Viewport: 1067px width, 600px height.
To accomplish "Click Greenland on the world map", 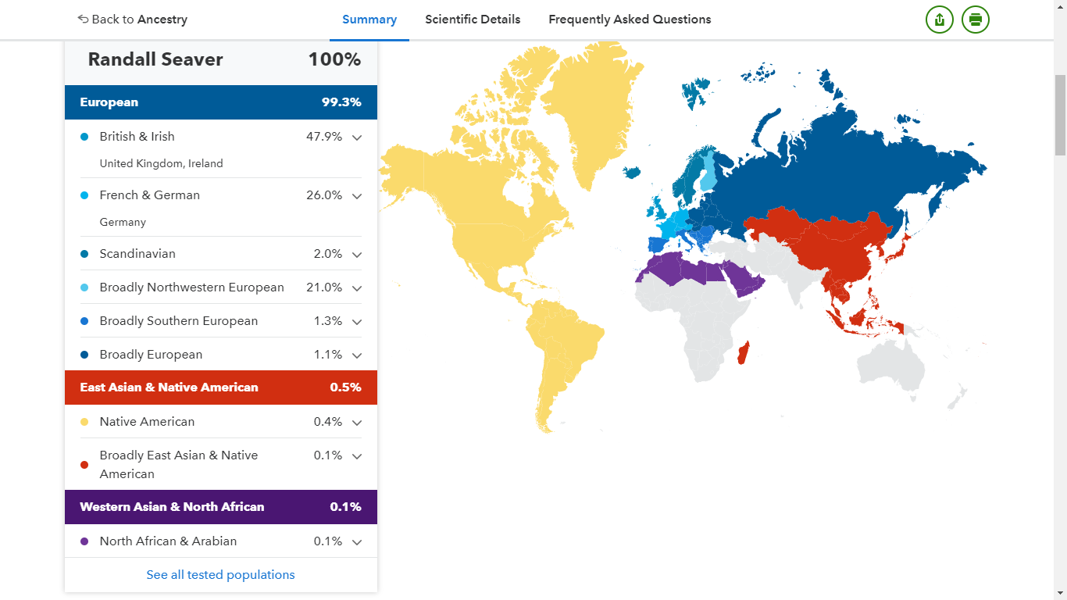I will pos(590,109).
